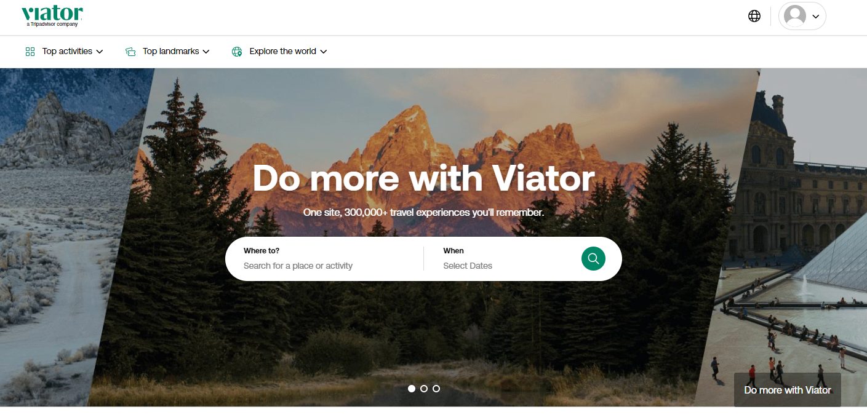This screenshot has height=420, width=867.
Task: Select the first carousel slide dot
Action: click(412, 389)
